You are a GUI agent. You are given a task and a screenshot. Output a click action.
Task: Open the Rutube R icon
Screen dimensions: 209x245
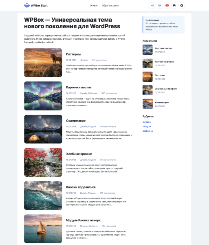pos(174,5)
